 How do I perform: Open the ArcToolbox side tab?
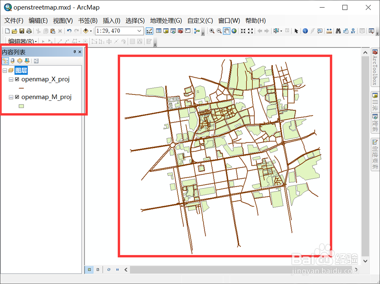[375, 68]
